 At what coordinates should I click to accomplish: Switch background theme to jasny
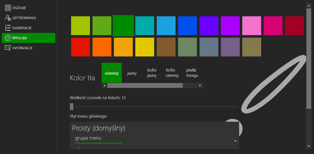132,73
